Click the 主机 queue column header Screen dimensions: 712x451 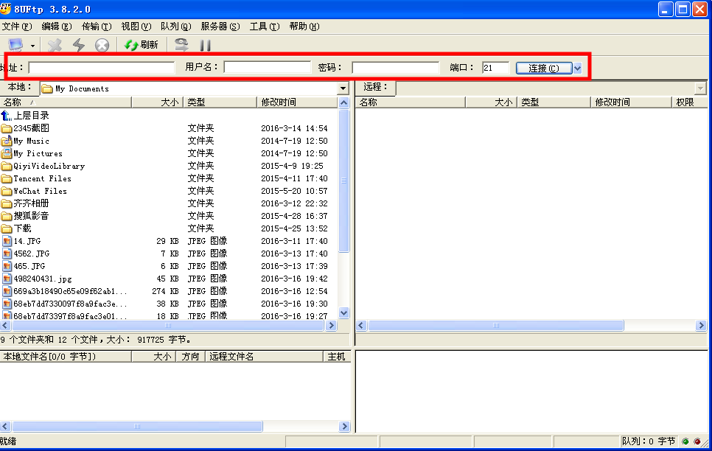337,357
